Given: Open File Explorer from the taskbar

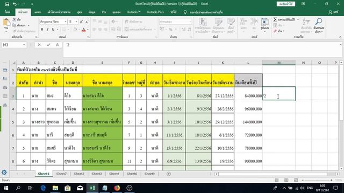Looking at the screenshot, I should (55, 188).
